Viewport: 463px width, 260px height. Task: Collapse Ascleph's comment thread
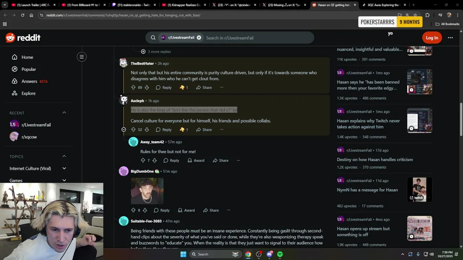tap(124, 130)
